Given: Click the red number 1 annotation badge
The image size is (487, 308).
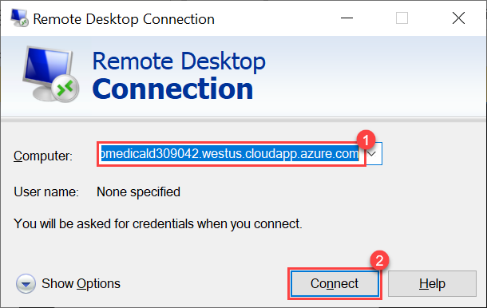Looking at the screenshot, I should pos(366,140).
